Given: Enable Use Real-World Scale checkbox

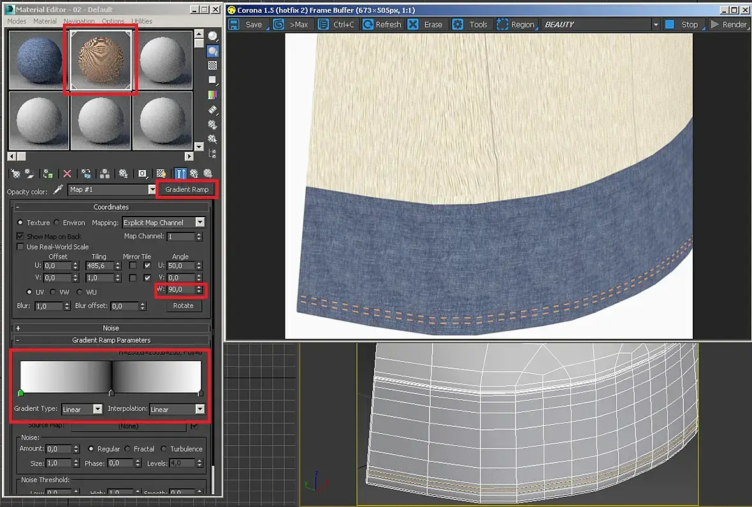Looking at the screenshot, I should tap(21, 247).
